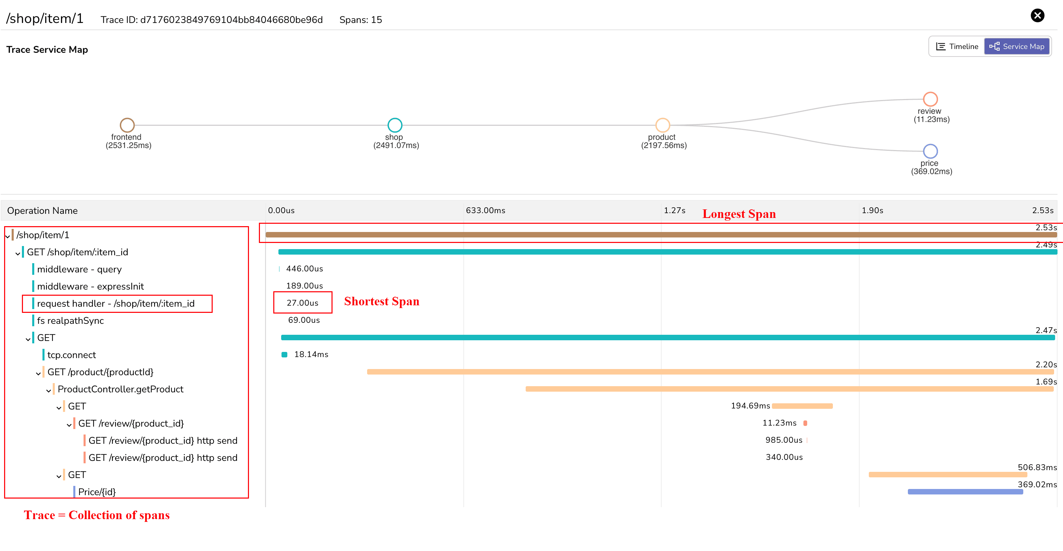The width and height of the screenshot is (1063, 551).
Task: Select the price service node circle
Action: pos(930,151)
